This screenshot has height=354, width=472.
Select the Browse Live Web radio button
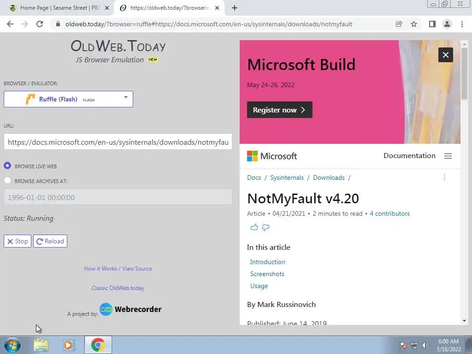point(7,165)
